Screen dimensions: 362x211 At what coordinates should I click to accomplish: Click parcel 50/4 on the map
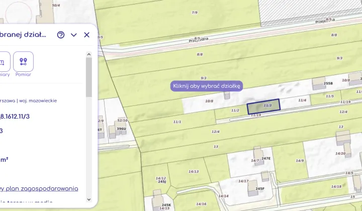click(x=56, y=5)
